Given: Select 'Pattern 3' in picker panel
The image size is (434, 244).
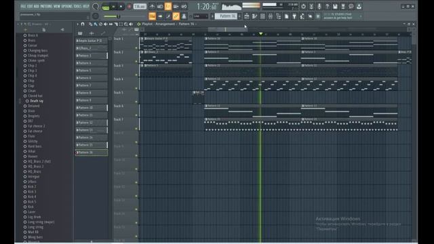Looking at the screenshot, I should click(92, 56).
